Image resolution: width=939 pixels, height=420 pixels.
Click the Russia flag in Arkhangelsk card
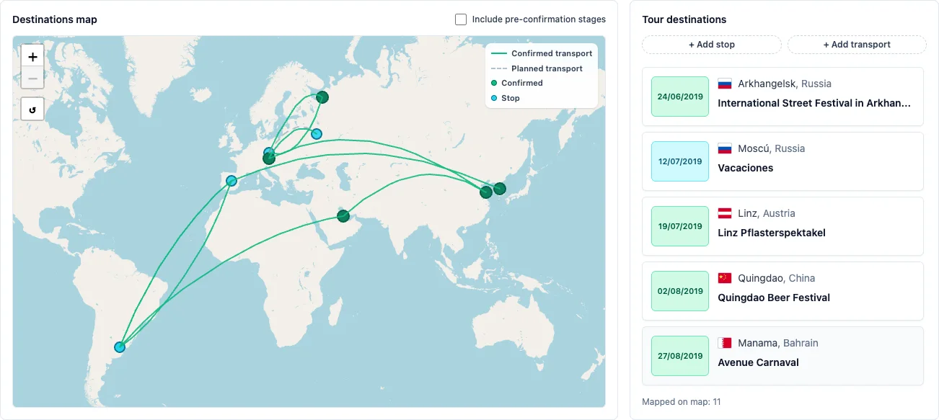point(725,84)
